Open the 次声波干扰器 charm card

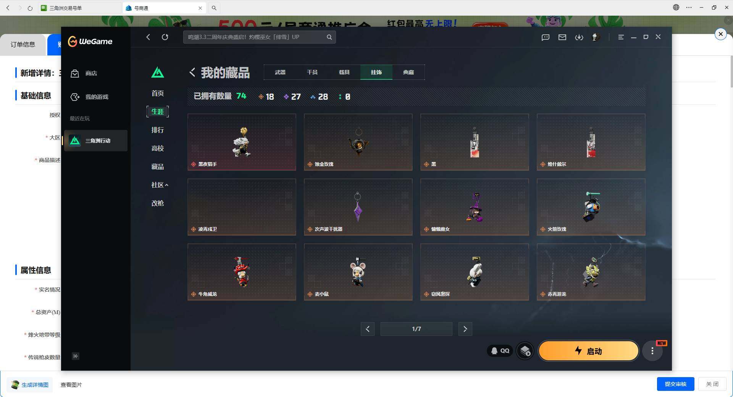(x=358, y=207)
